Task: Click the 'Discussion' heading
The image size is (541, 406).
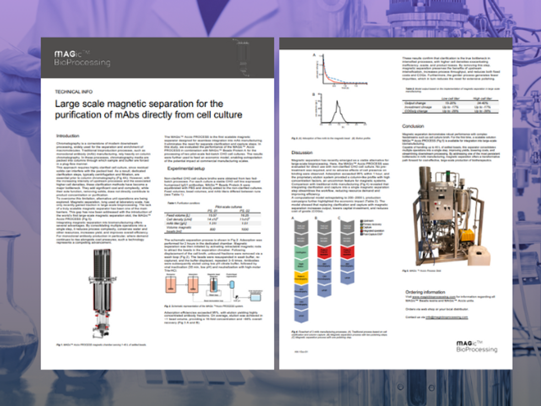Action: pyautogui.click(x=302, y=152)
